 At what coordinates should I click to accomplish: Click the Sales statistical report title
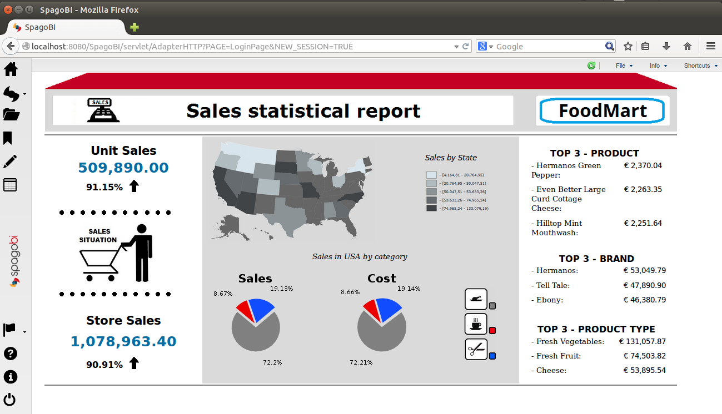click(303, 110)
